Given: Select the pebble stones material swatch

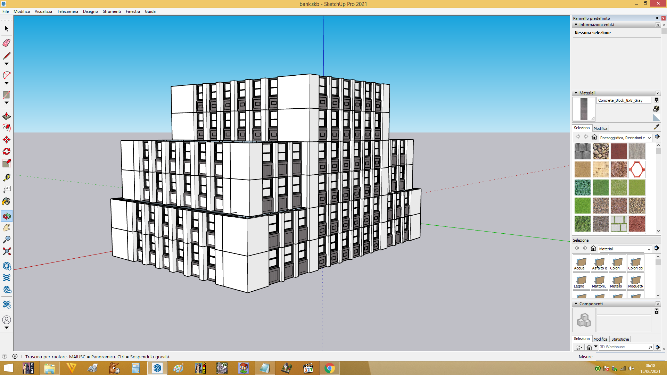Looking at the screenshot, I should point(600,151).
